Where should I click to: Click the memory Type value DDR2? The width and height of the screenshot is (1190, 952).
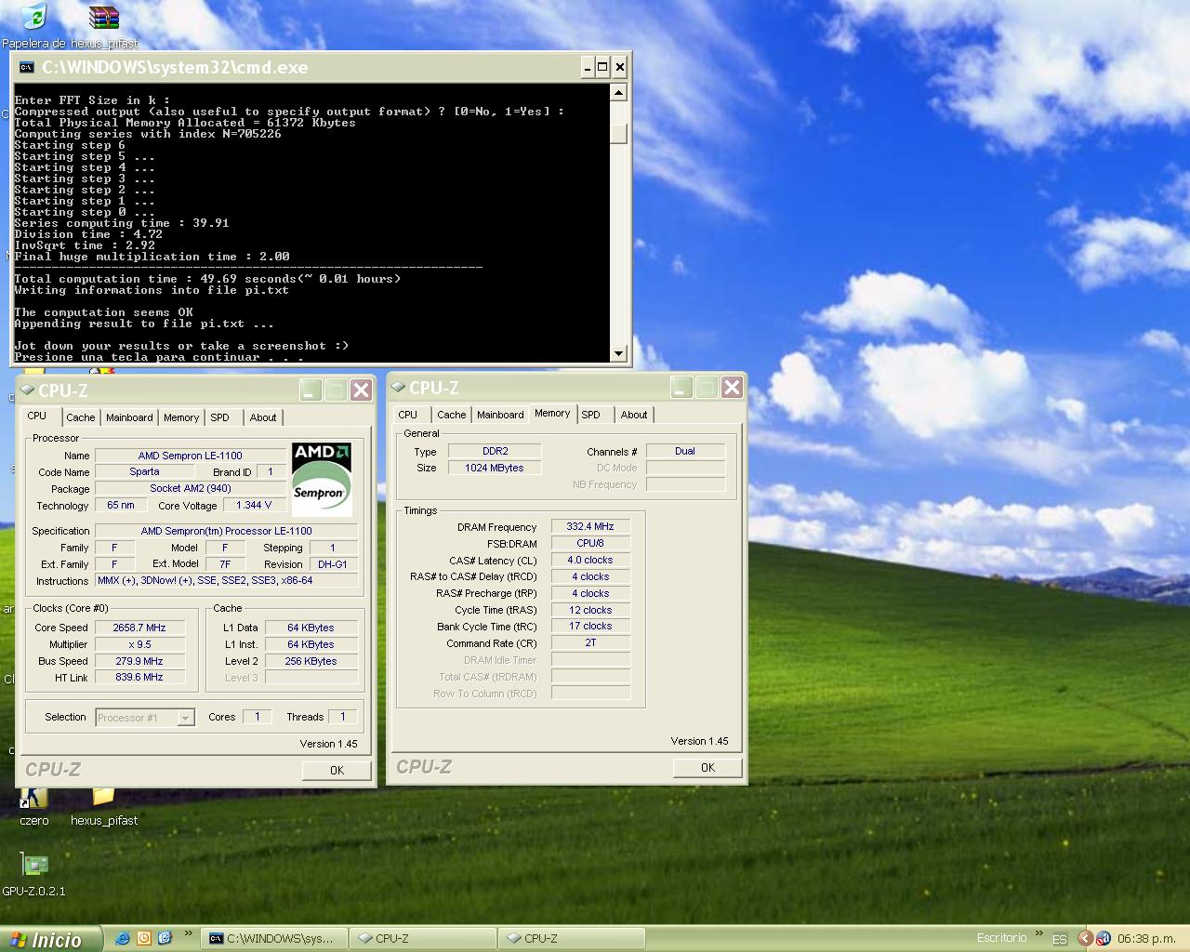495,451
